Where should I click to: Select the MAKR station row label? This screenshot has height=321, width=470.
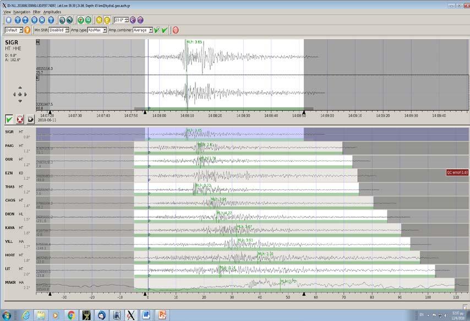click(x=10, y=283)
